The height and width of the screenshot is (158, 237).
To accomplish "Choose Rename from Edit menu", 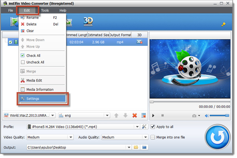I will [x=43, y=17].
